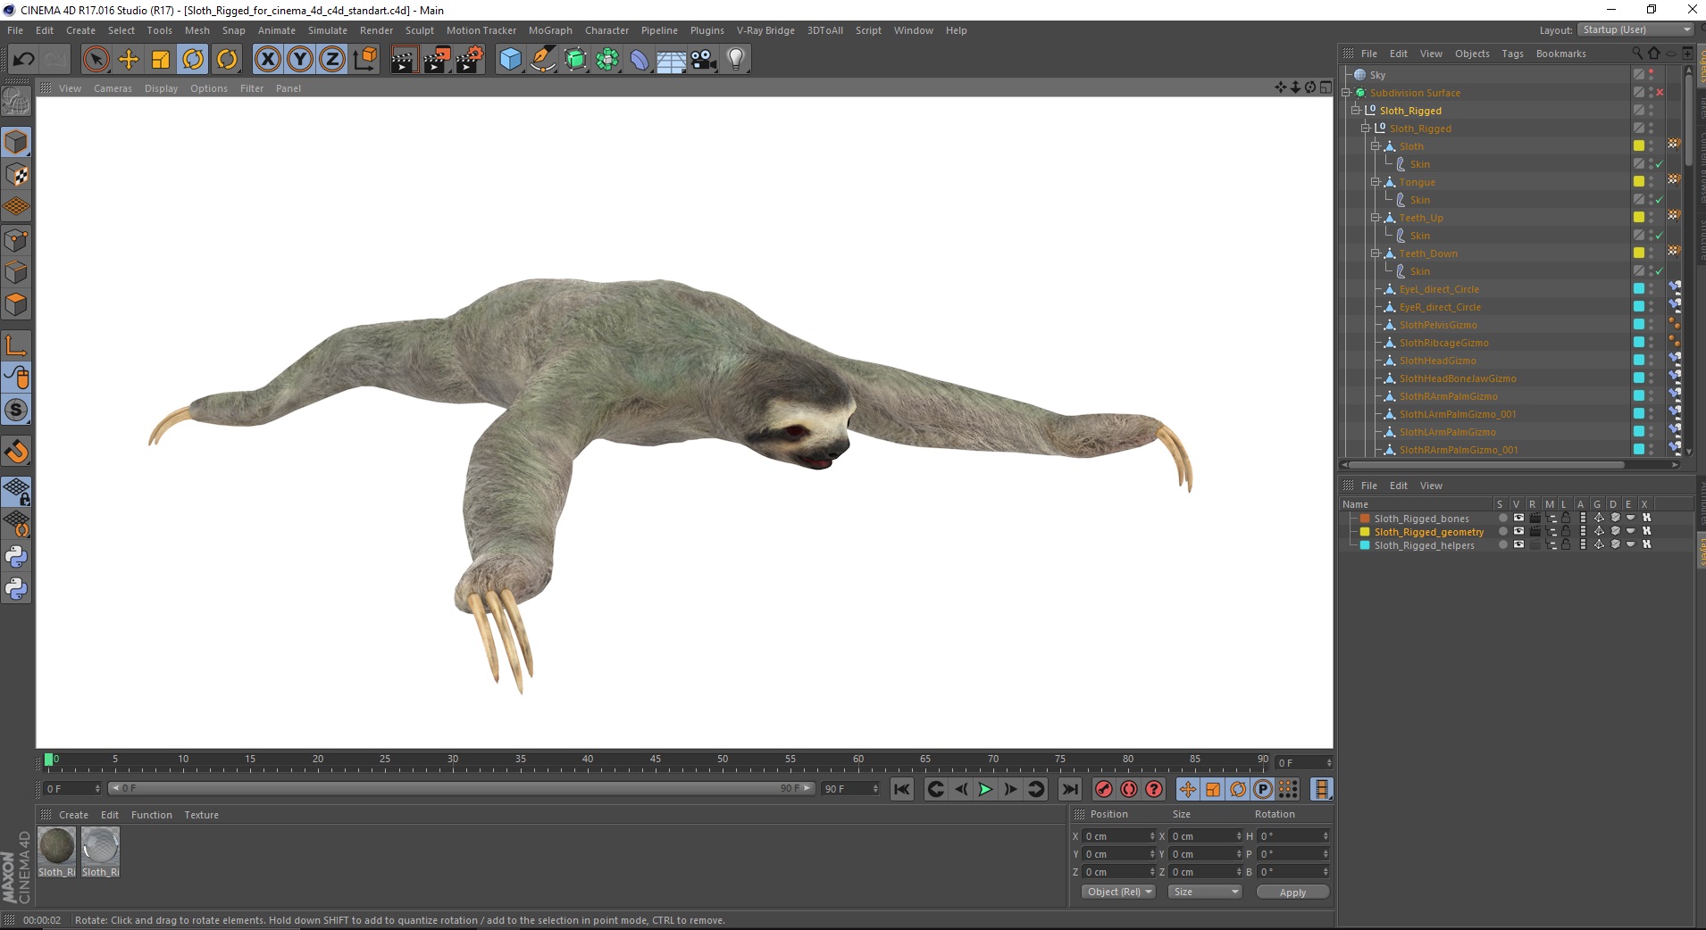Image resolution: width=1706 pixels, height=930 pixels.
Task: Collapse the Teeth_Up object node
Action: [1376, 218]
